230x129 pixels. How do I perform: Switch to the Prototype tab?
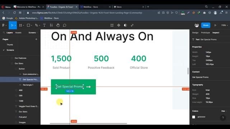[205, 33]
